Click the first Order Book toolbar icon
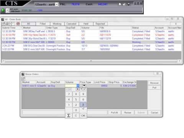This screenshot has height=138, width=184. coord(3,24)
